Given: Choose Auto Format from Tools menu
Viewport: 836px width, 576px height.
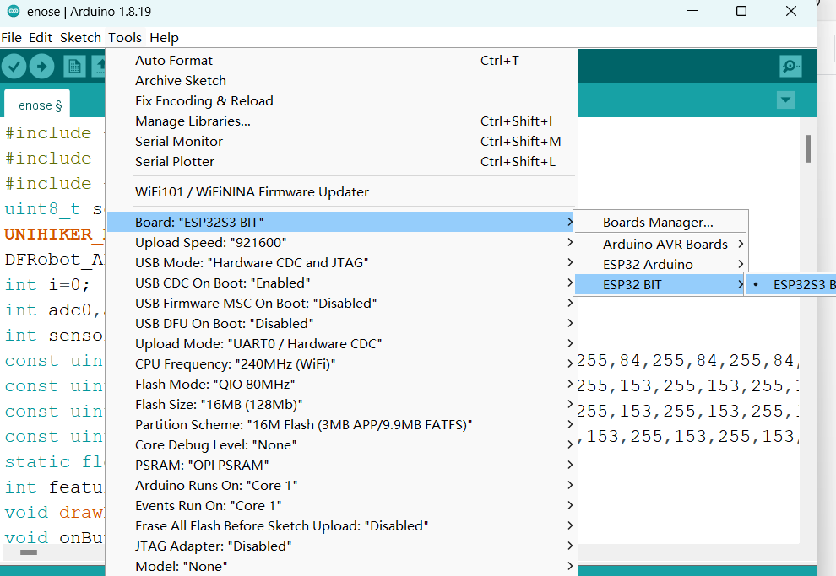Looking at the screenshot, I should [x=342, y=60].
